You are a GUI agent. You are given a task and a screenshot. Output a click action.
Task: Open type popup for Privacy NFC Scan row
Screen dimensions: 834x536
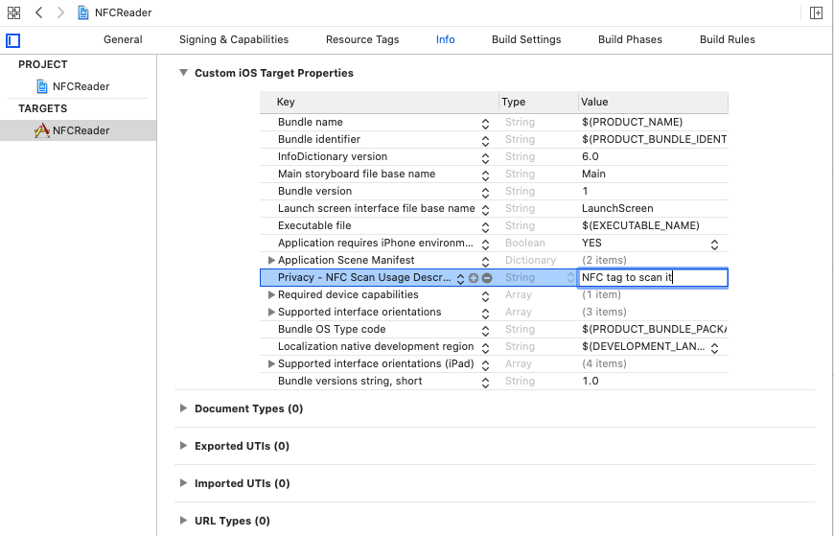click(x=566, y=278)
